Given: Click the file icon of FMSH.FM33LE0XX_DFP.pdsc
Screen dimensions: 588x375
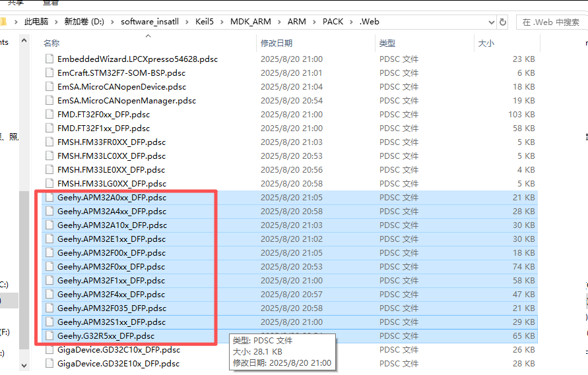Looking at the screenshot, I should click(49, 169).
